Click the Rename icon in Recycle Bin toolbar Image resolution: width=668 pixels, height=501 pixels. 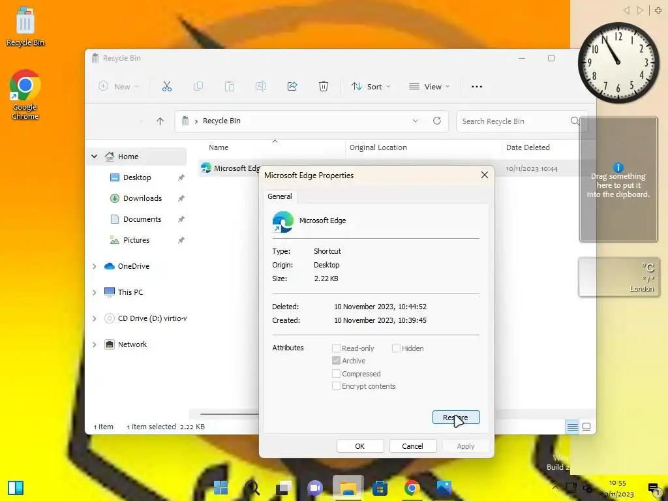(x=261, y=87)
